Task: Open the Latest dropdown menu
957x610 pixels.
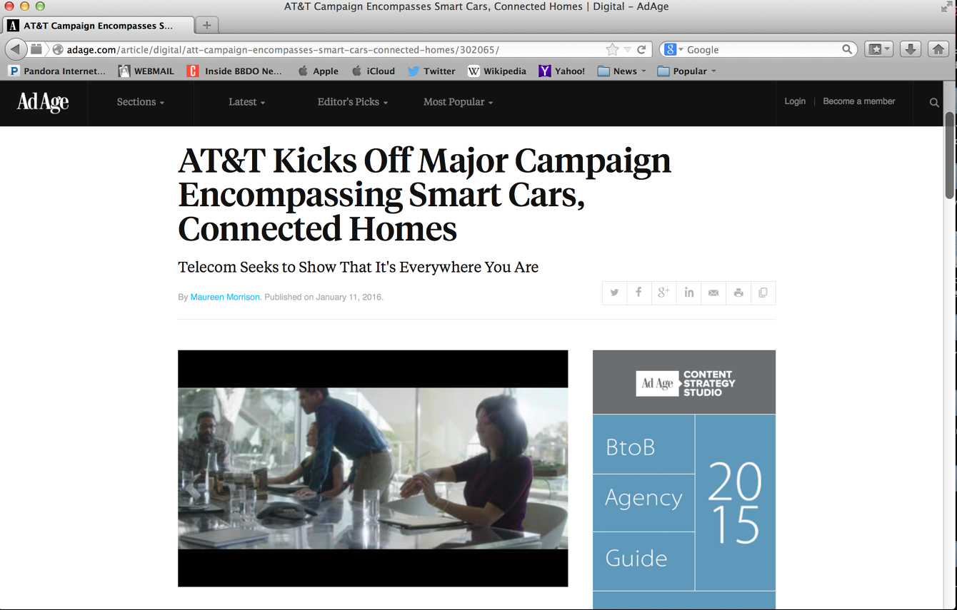Action: tap(247, 102)
